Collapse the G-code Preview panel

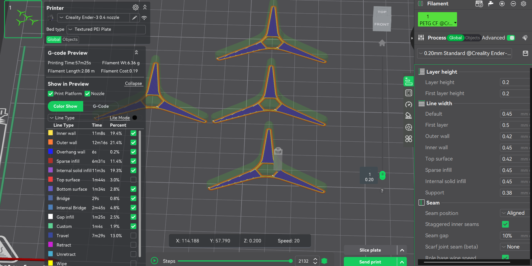click(x=136, y=52)
